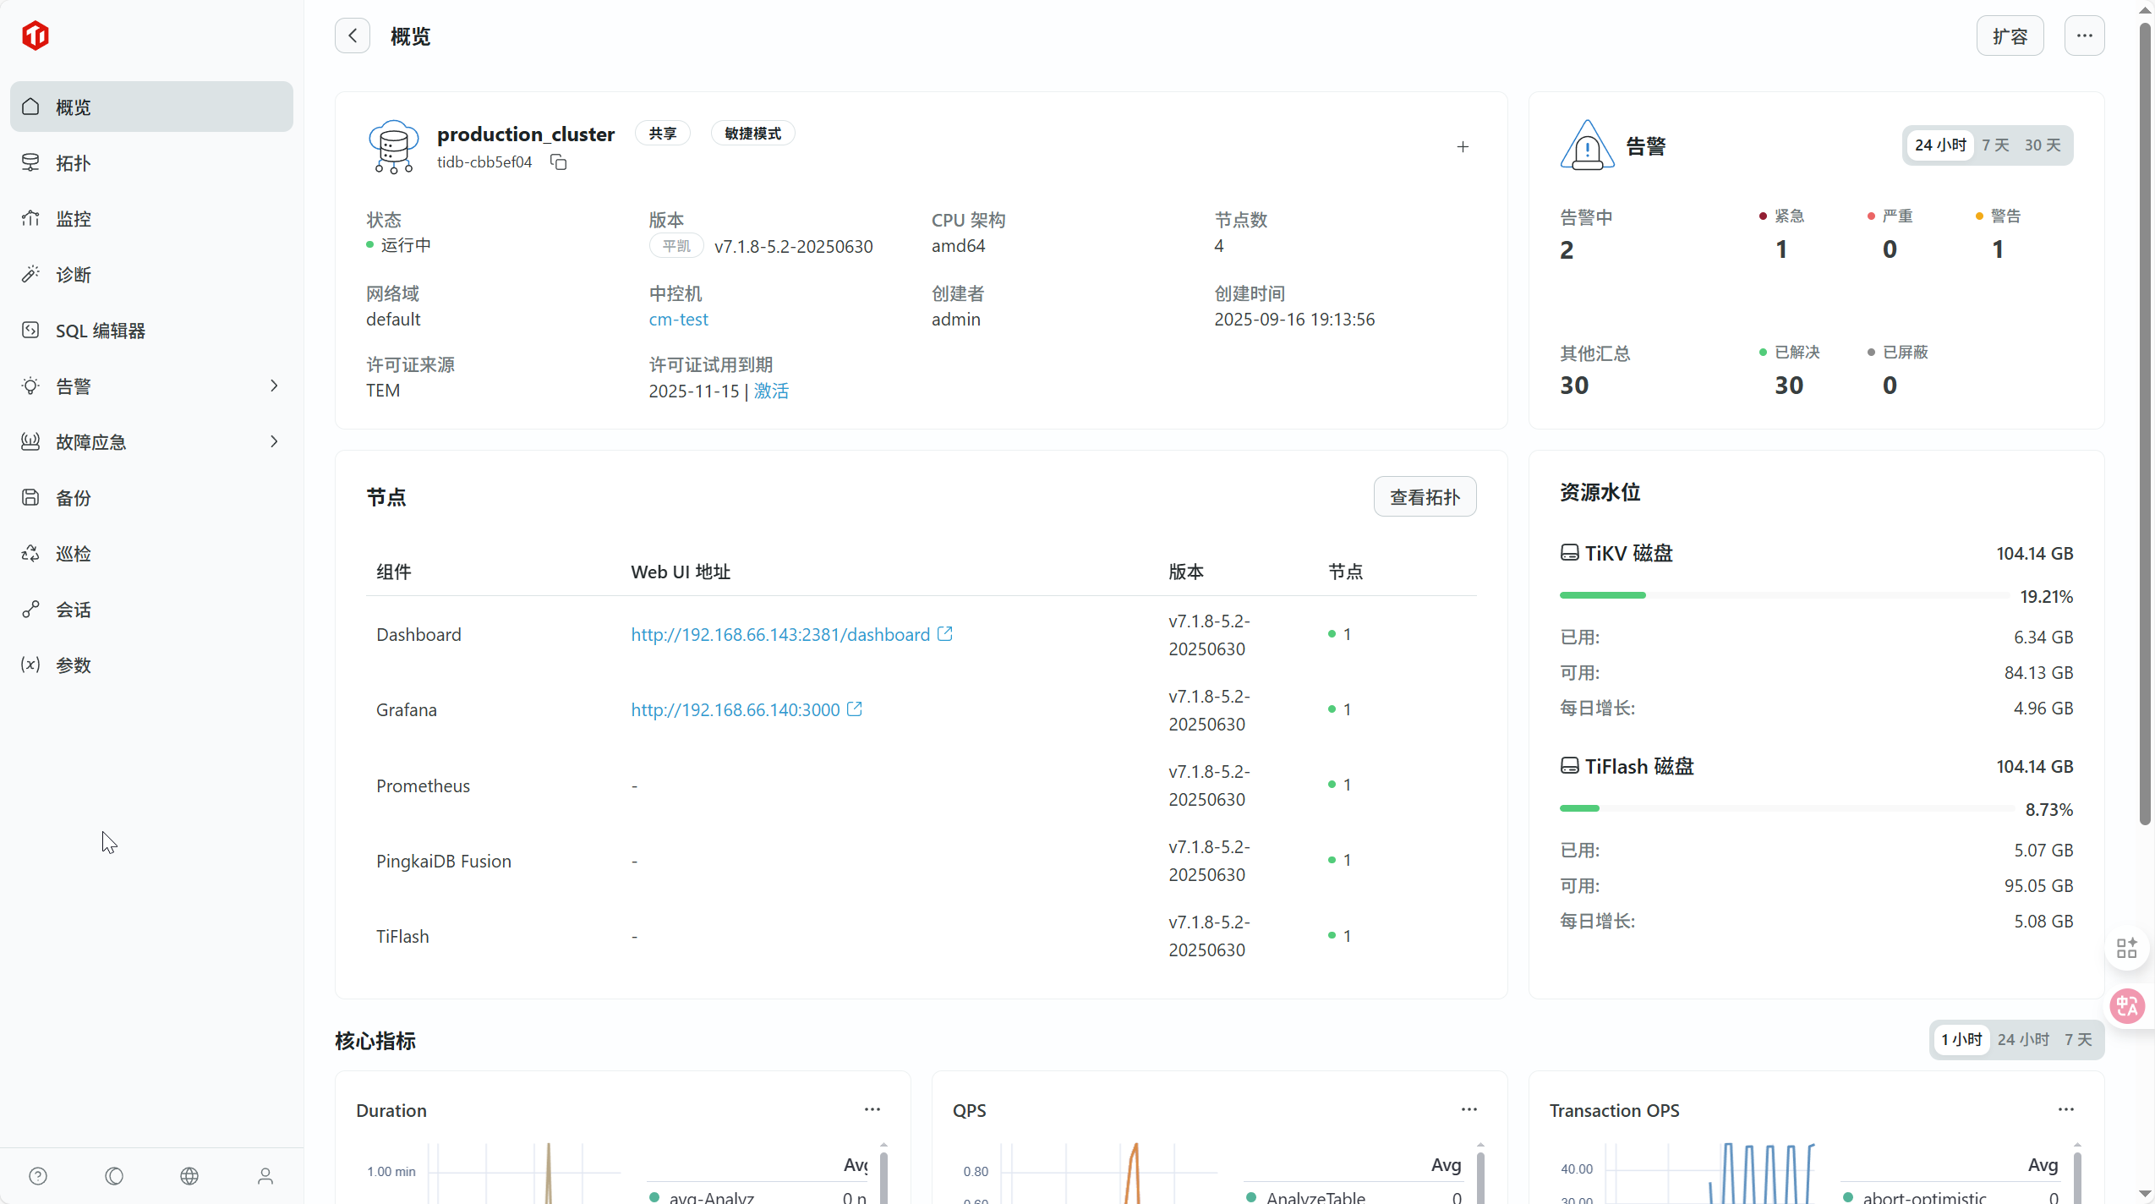Open the top-right more options button

(2084, 36)
